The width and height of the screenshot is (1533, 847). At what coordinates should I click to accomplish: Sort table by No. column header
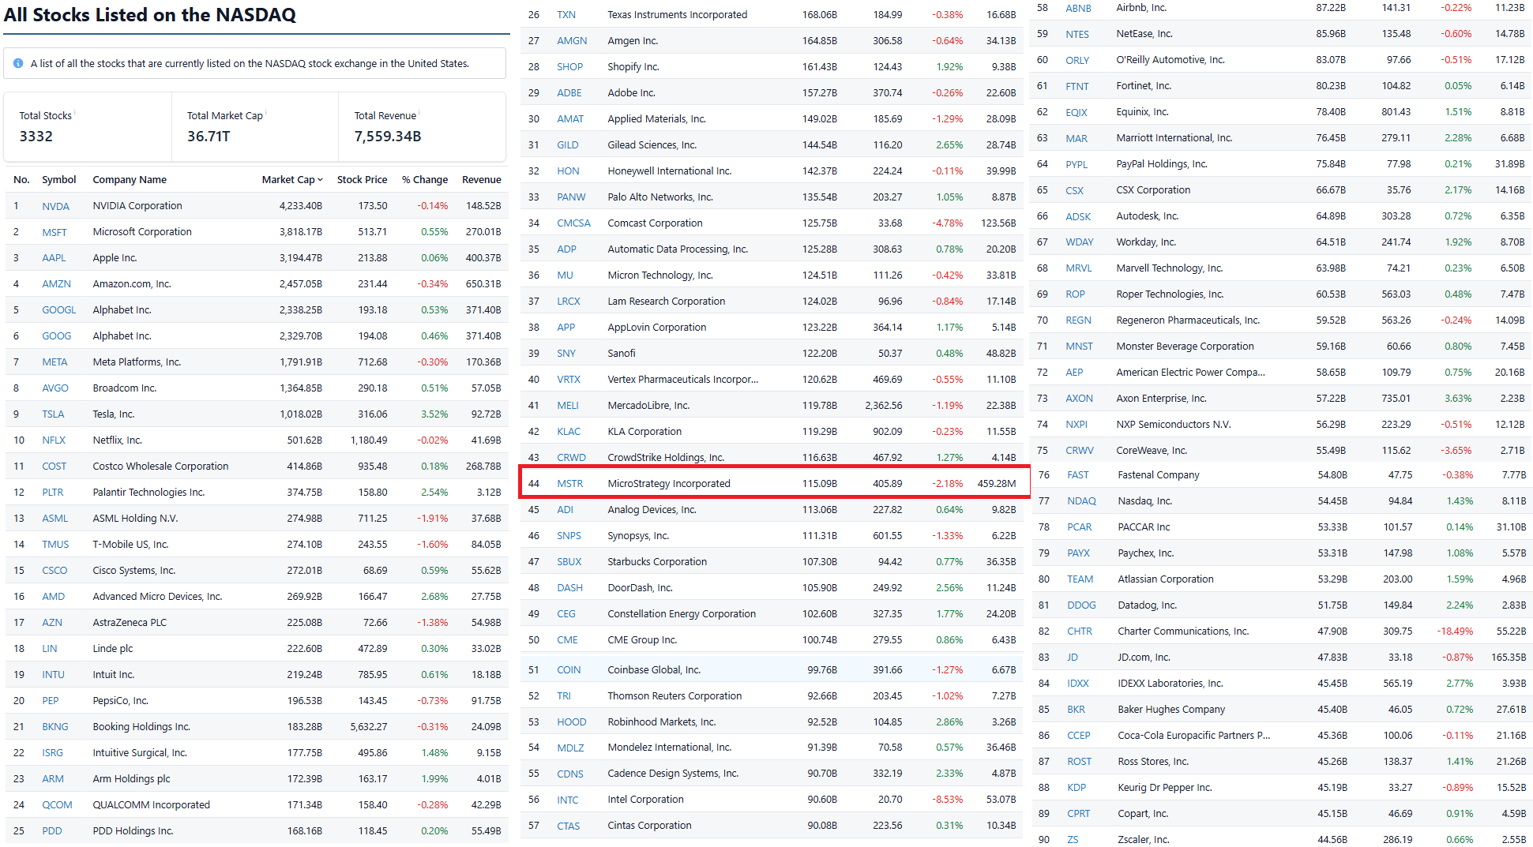point(21,180)
